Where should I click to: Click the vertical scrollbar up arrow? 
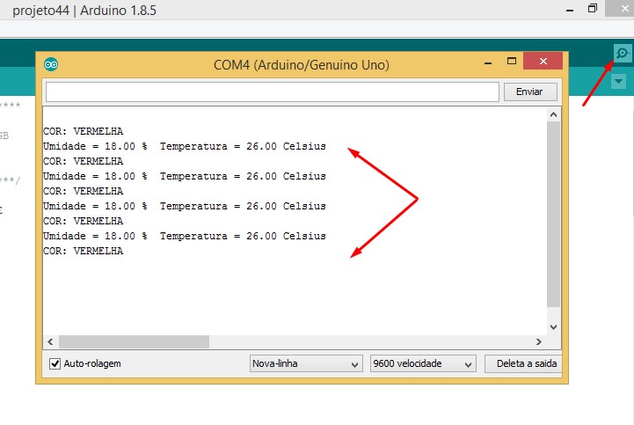tap(553, 115)
